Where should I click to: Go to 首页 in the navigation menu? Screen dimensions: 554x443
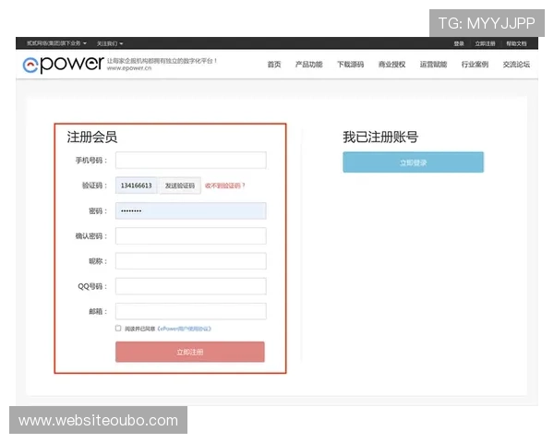[x=274, y=65]
